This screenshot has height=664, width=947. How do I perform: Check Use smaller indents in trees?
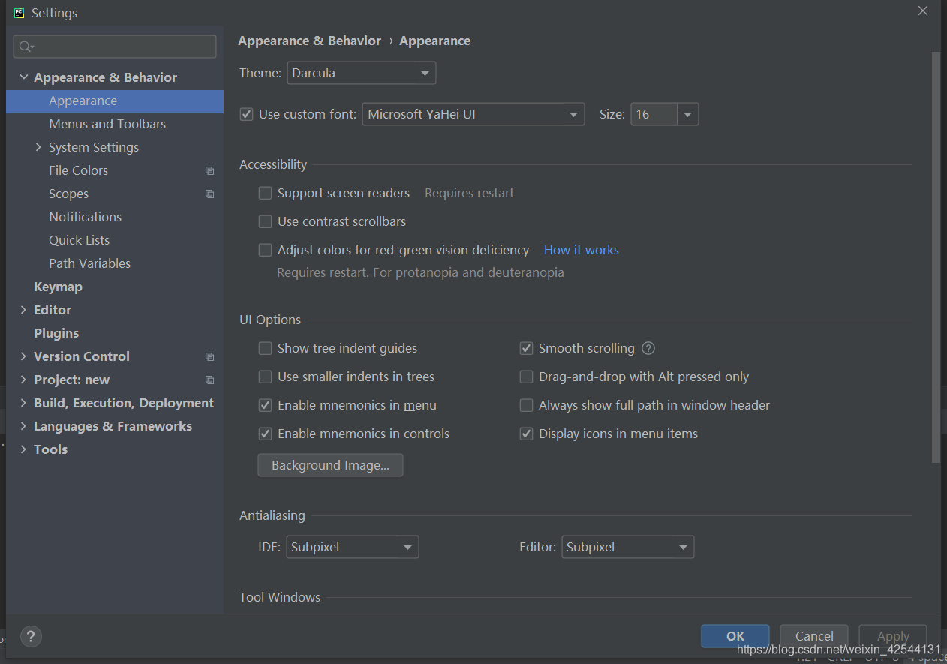pos(265,377)
